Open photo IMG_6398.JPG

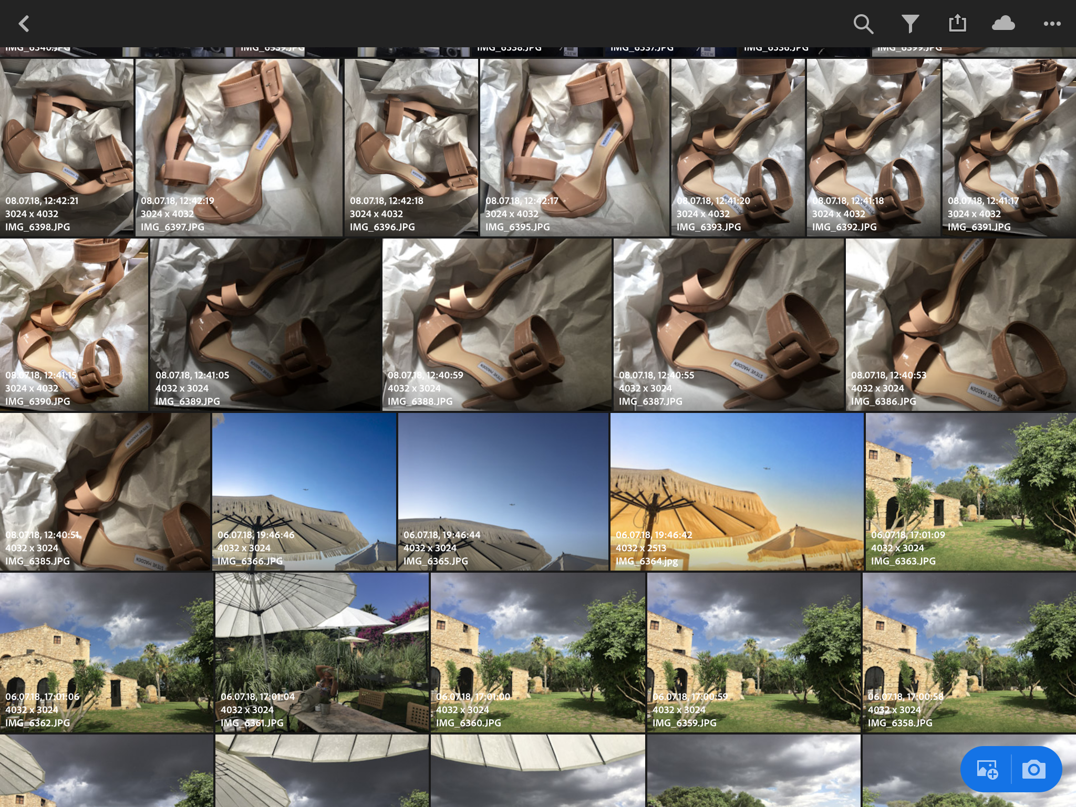pos(67,147)
